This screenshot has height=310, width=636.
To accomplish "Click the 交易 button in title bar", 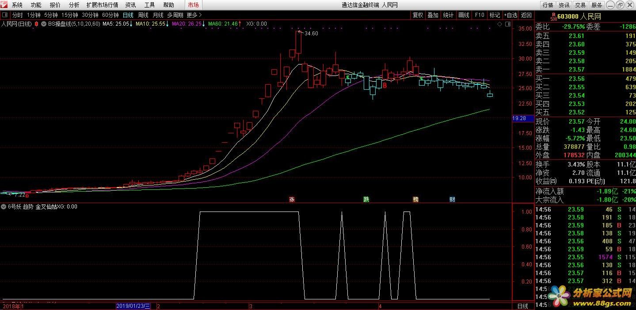I will tap(580, 5).
